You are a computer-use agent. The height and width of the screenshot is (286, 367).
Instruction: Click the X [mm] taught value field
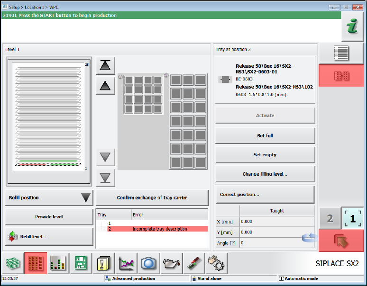(277, 221)
